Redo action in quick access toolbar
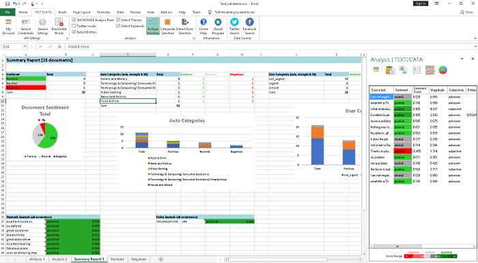 [x=25, y=3]
